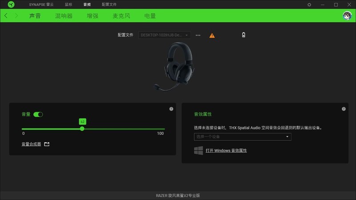This screenshot has height=200, width=356.
Task: Open help for audio properties panel
Action: pos(344,109)
